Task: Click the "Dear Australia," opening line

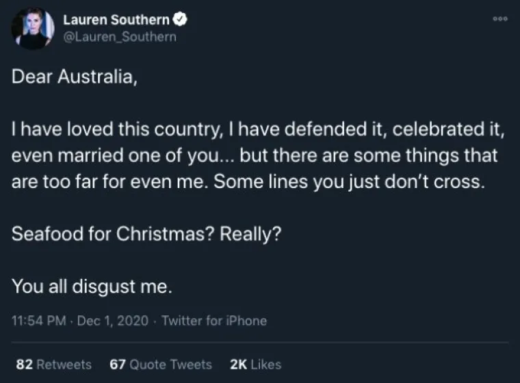Action: click(x=75, y=77)
